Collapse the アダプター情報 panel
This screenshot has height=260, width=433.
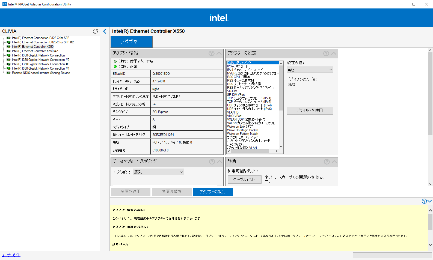[219, 53]
